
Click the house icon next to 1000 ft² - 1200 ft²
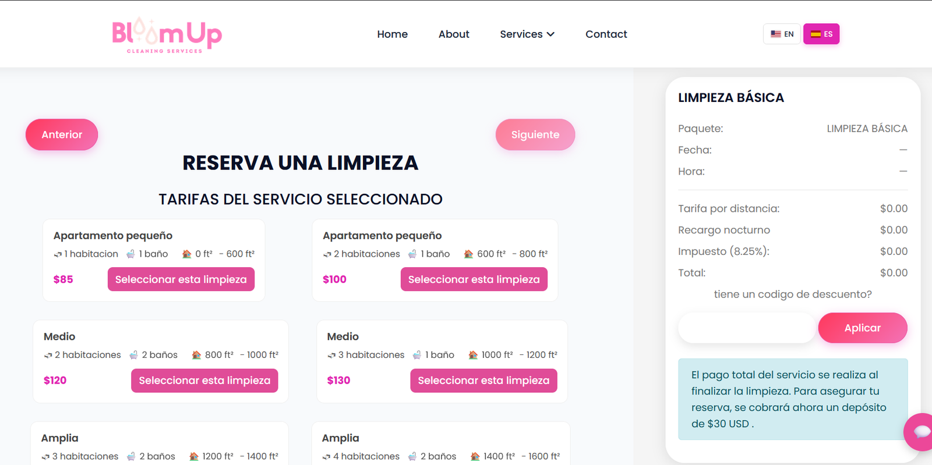(473, 354)
